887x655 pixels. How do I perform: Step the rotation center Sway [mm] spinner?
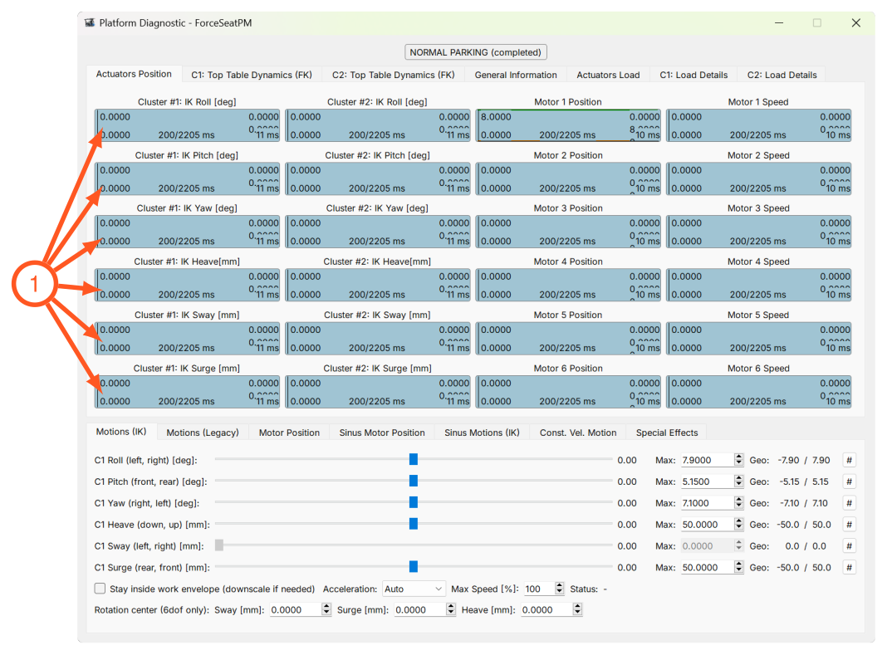tap(326, 609)
